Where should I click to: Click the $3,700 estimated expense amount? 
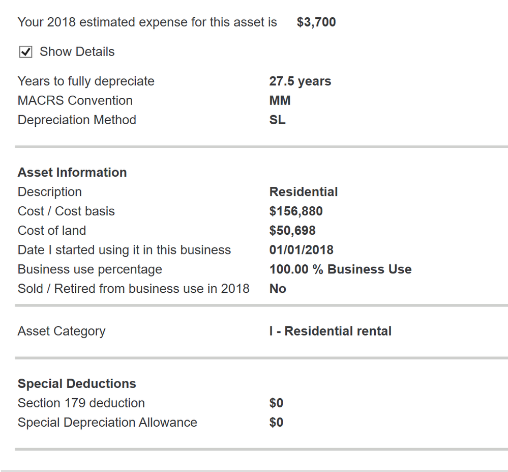(316, 22)
